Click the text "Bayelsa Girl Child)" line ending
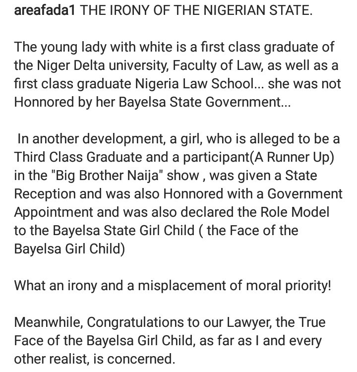Image resolution: width=357 pixels, height=372 pixels. [69, 249]
